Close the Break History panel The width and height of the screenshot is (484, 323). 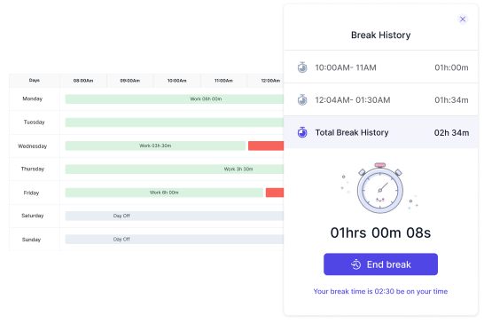pyautogui.click(x=463, y=20)
